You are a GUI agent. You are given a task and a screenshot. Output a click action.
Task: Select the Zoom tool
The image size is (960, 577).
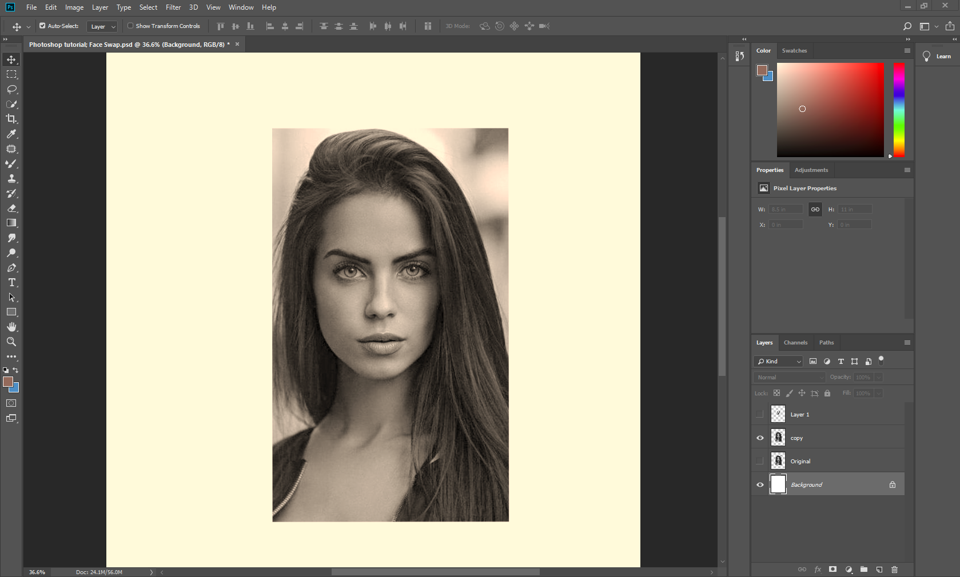click(x=11, y=342)
